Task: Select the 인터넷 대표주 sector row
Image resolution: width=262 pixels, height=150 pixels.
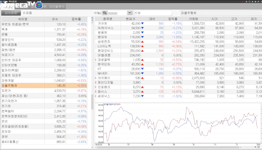Action: point(44,60)
